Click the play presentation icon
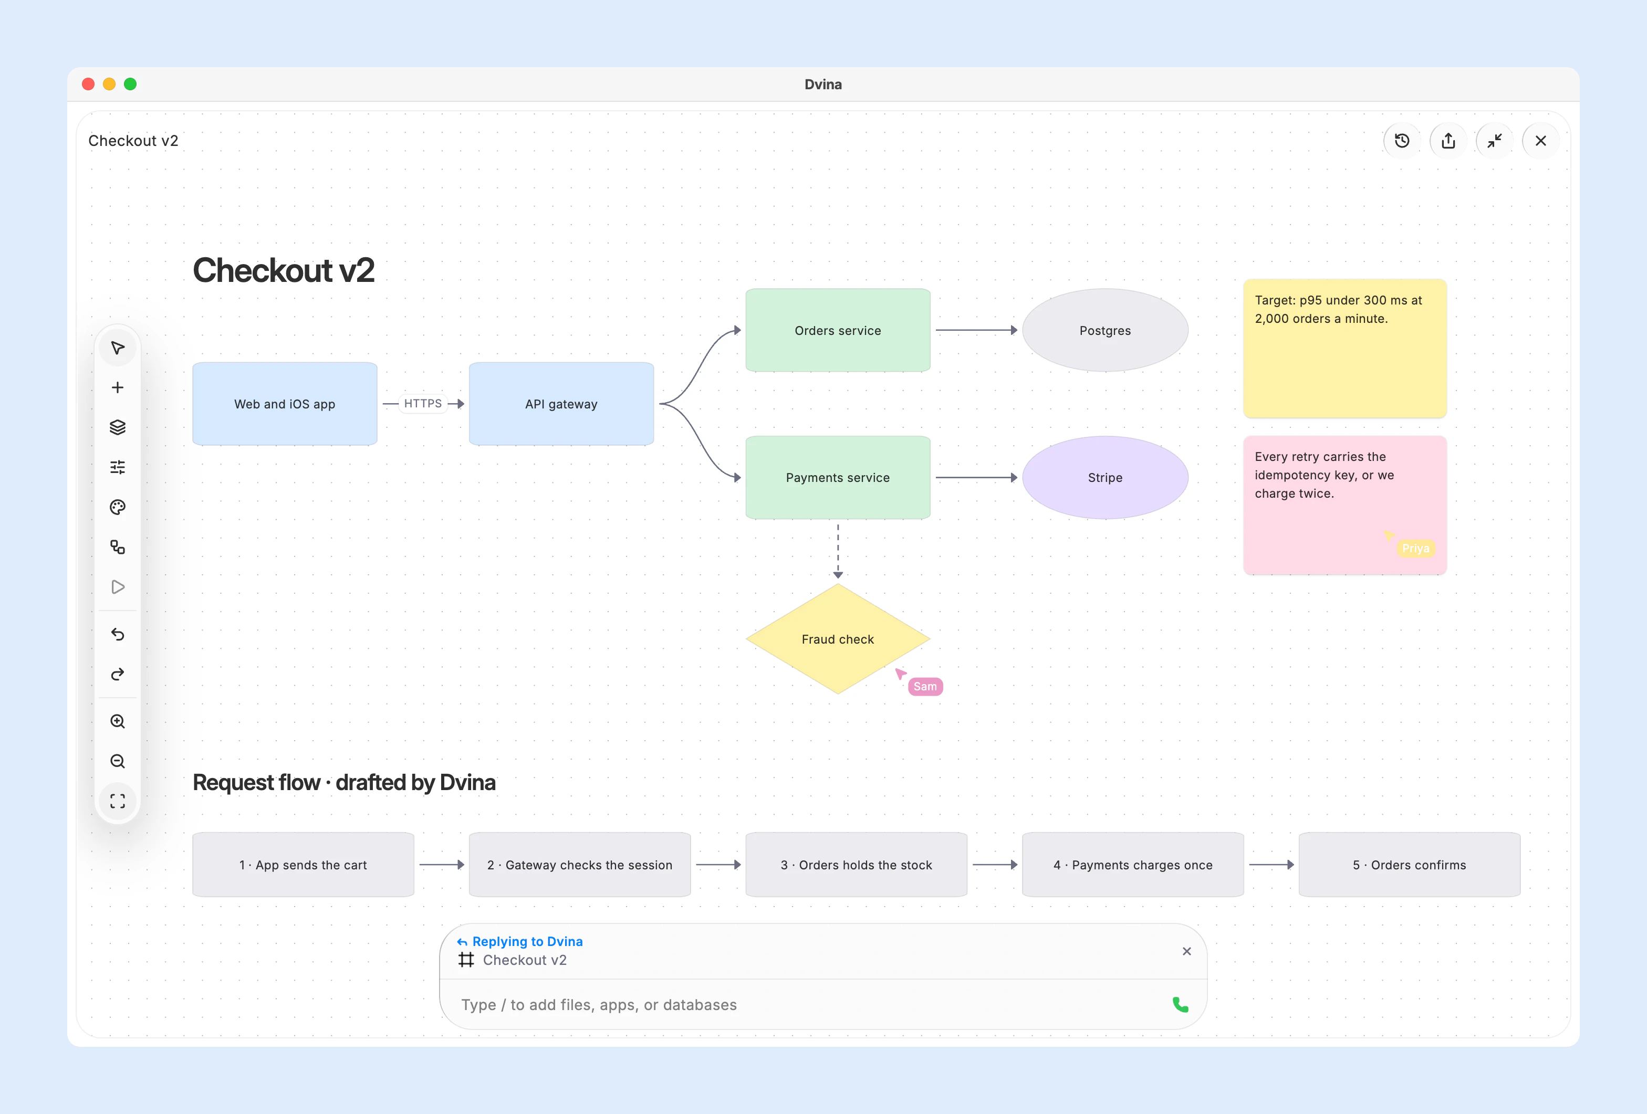This screenshot has height=1114, width=1647. [118, 587]
